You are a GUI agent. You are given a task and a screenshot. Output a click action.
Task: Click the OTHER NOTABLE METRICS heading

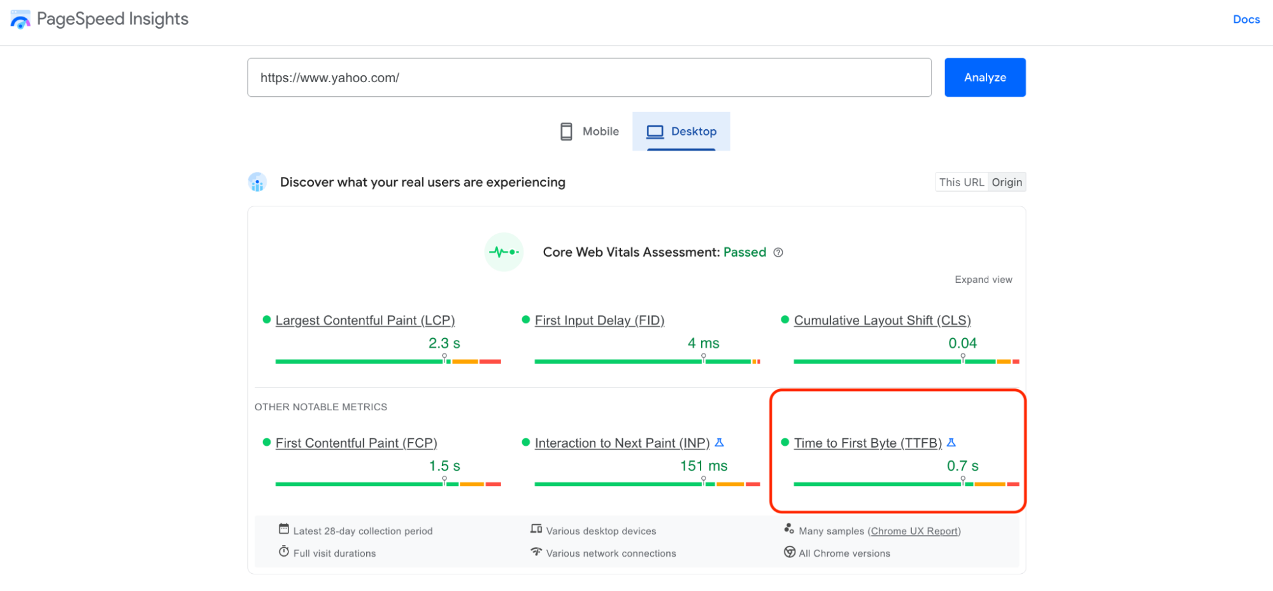321,407
